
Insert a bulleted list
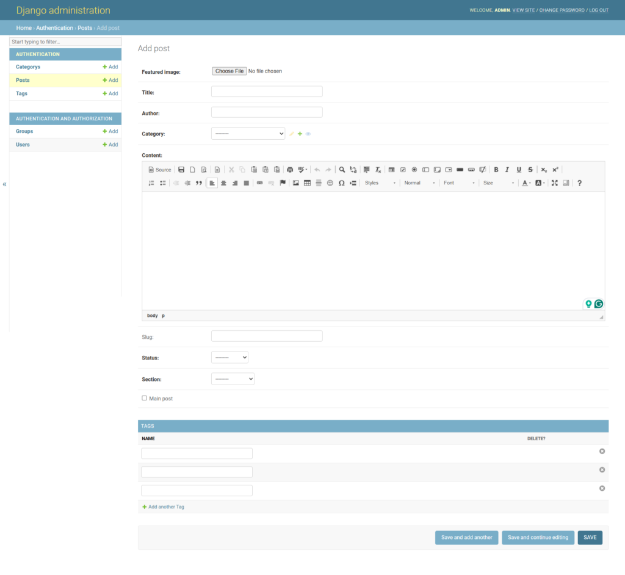162,183
